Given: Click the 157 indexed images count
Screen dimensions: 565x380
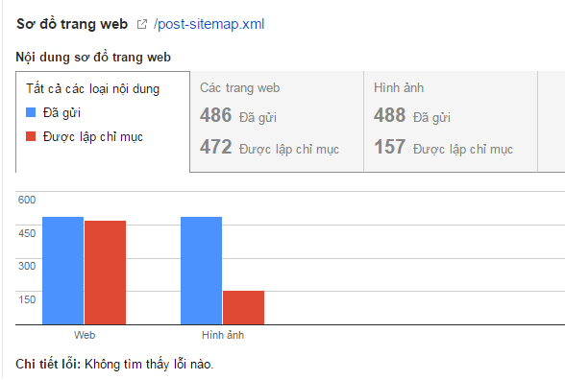Looking at the screenshot, I should 443,147.
